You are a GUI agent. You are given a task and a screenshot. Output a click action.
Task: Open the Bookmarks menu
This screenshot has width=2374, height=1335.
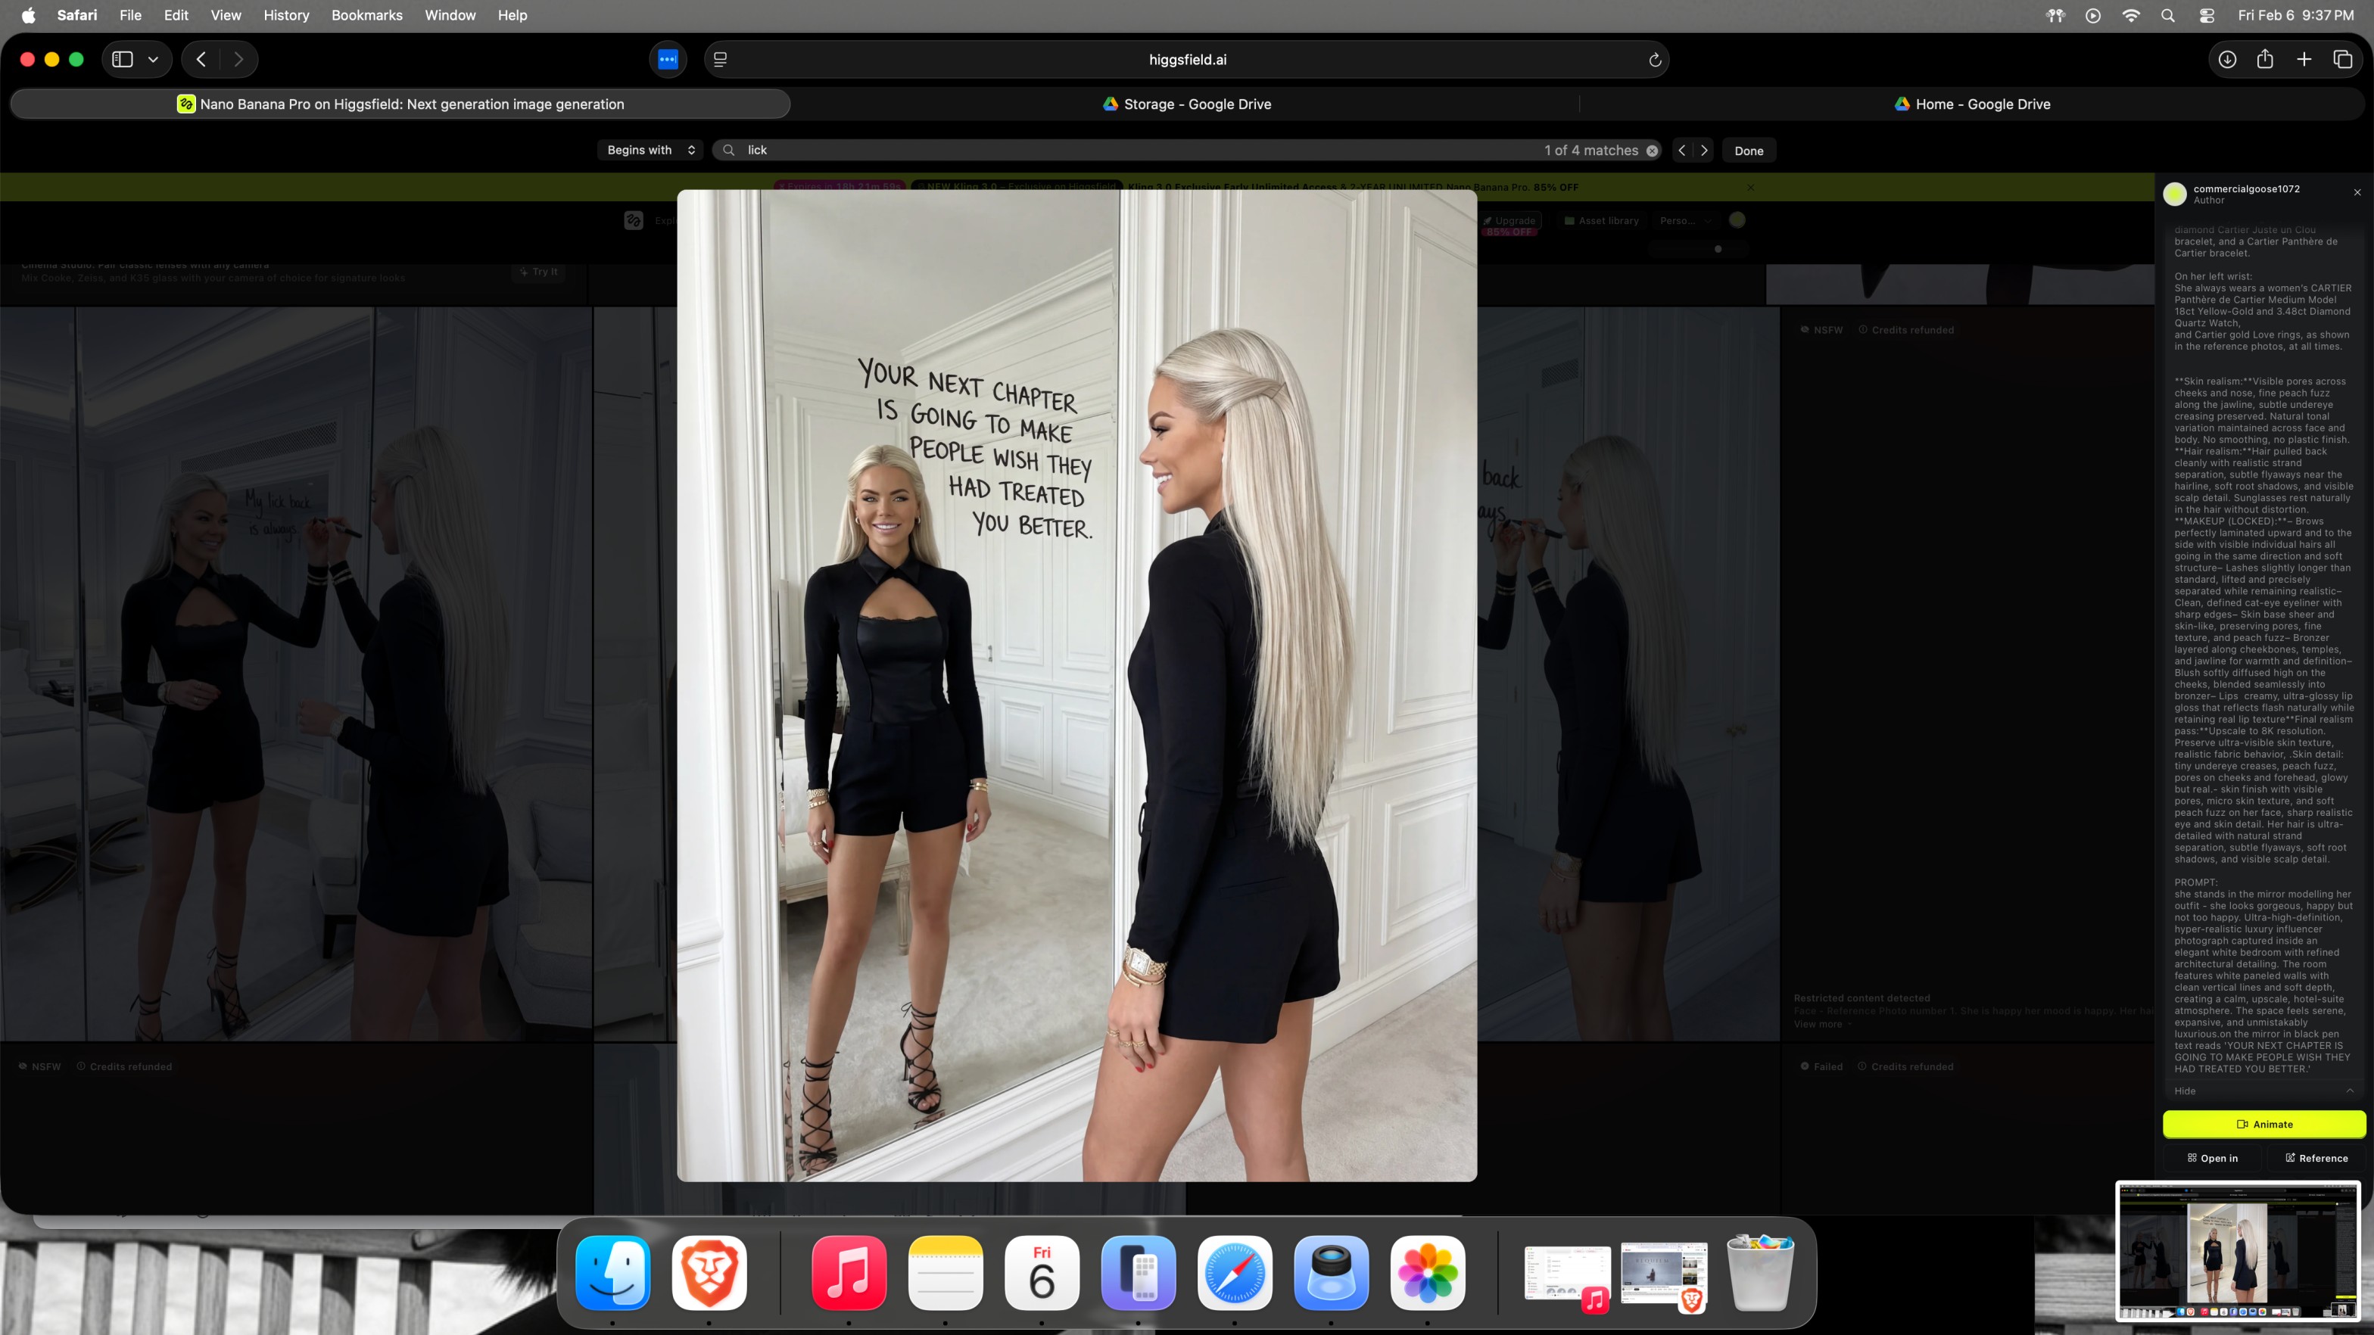366,14
